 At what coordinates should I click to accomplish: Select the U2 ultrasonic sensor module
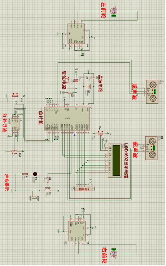click(152, 92)
